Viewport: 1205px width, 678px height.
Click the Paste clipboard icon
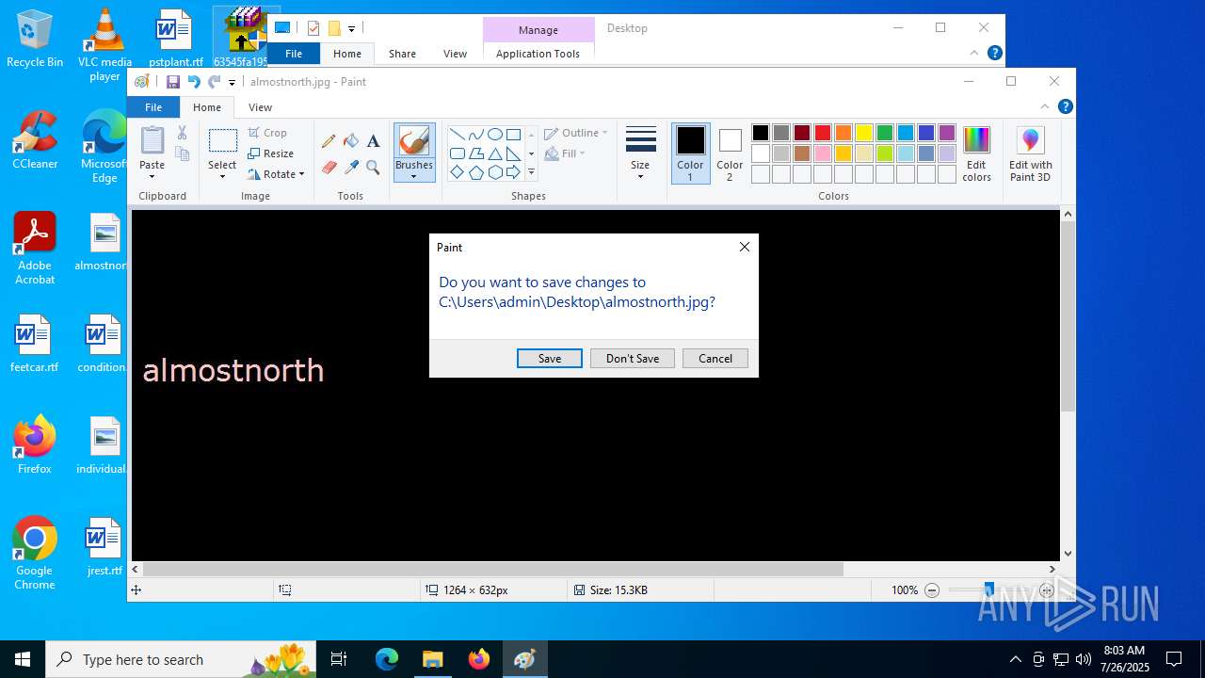pyautogui.click(x=152, y=141)
